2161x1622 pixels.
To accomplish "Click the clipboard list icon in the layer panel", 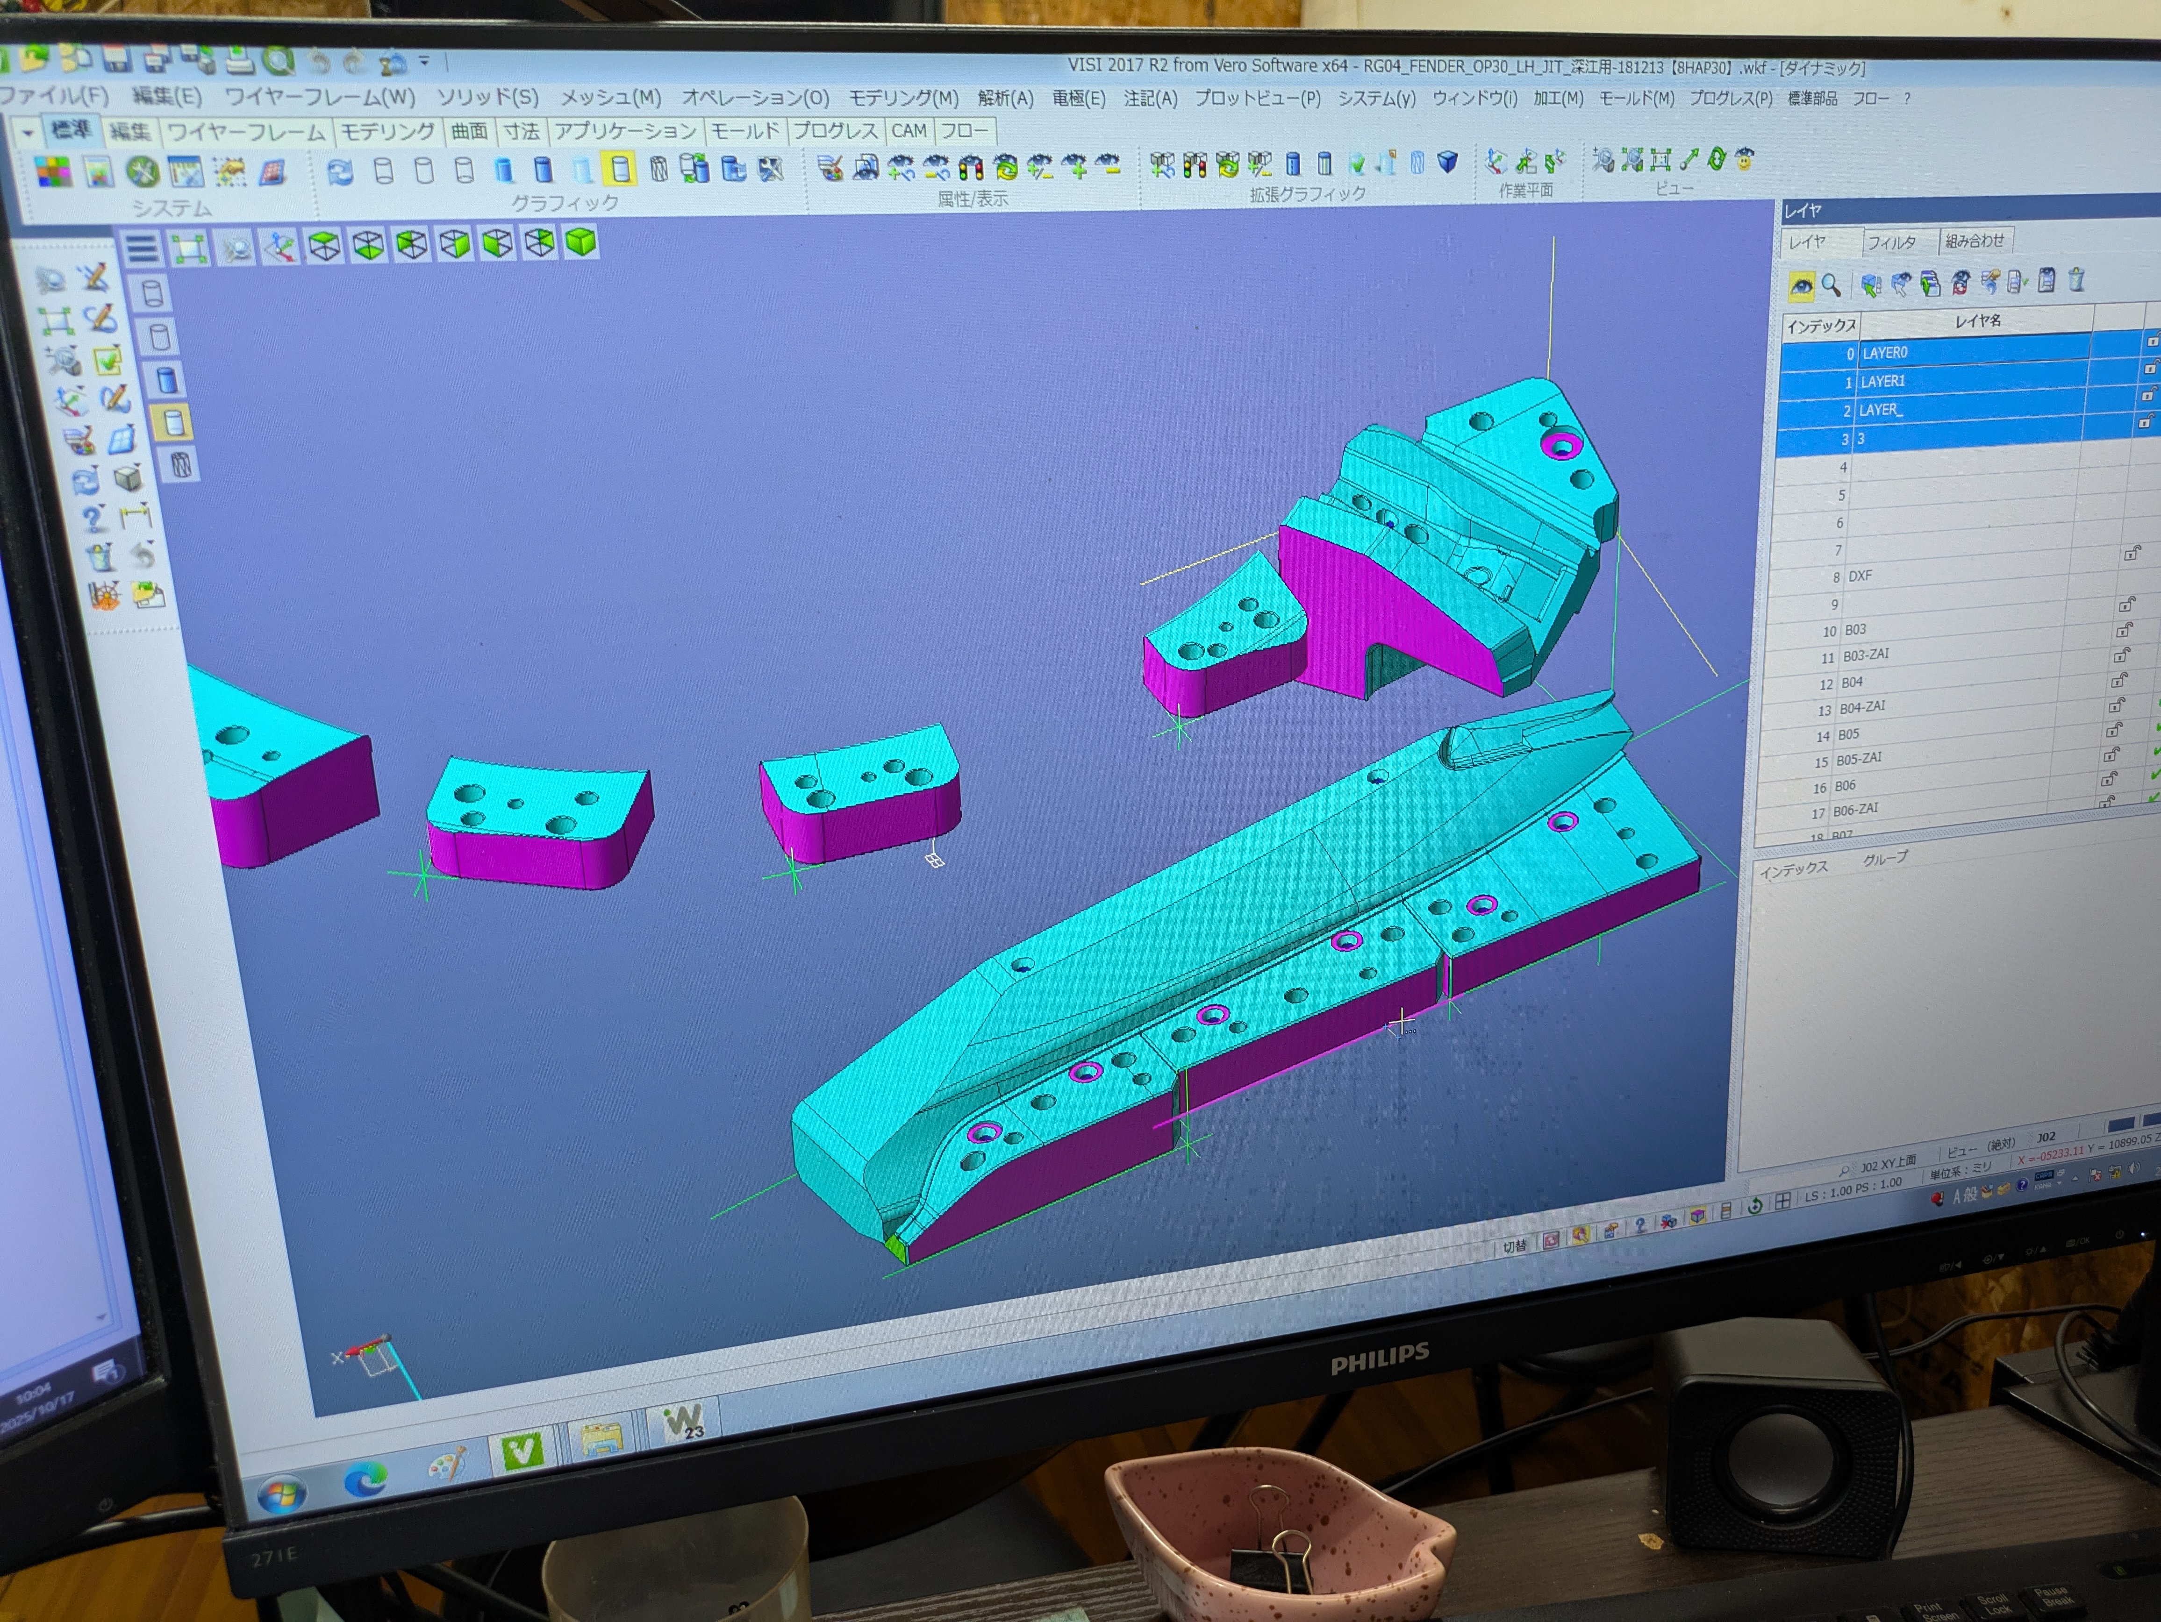I will (x=2047, y=281).
